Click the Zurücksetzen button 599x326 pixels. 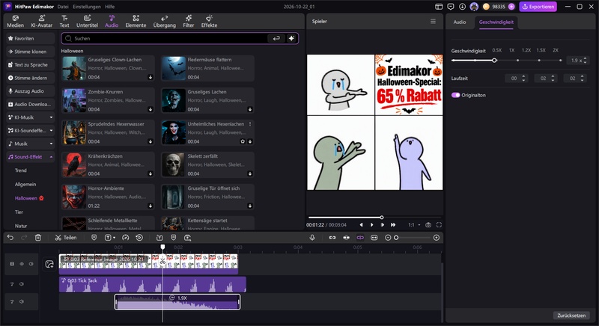pos(571,316)
